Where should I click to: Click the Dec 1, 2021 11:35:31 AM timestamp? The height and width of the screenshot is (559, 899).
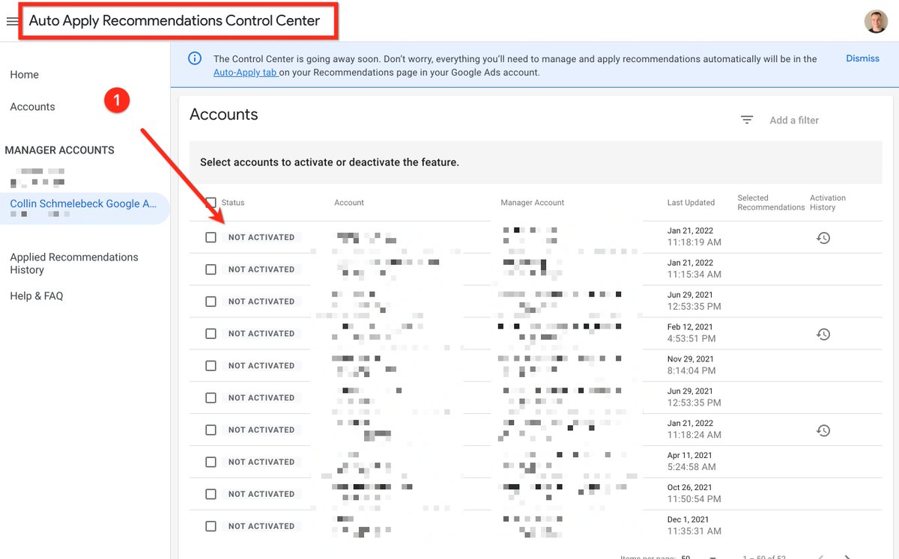(x=694, y=525)
